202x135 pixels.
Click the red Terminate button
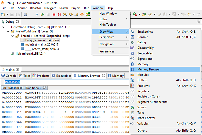pyautogui.click(x=54, y=14)
